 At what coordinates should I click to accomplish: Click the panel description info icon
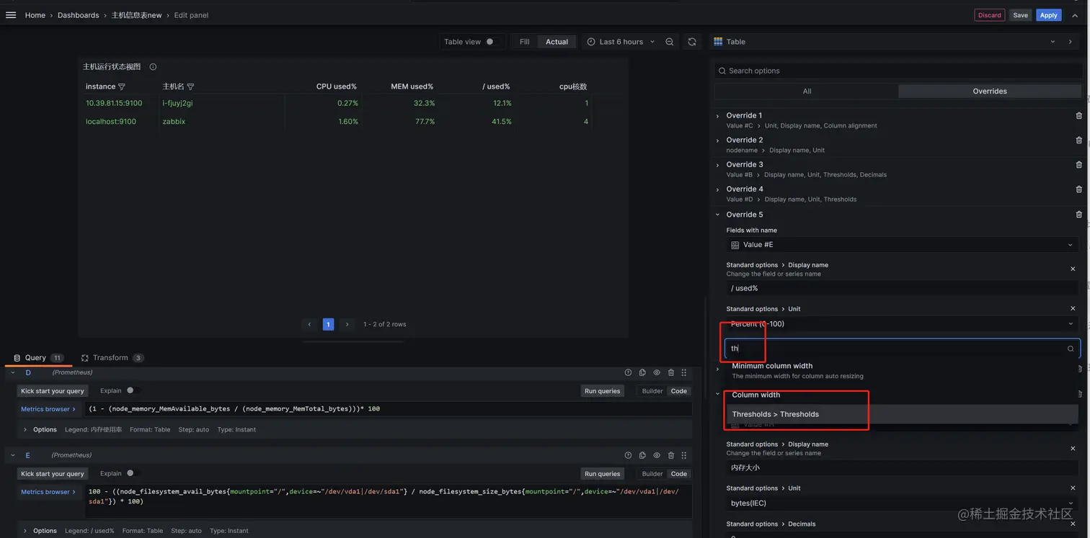pos(153,67)
